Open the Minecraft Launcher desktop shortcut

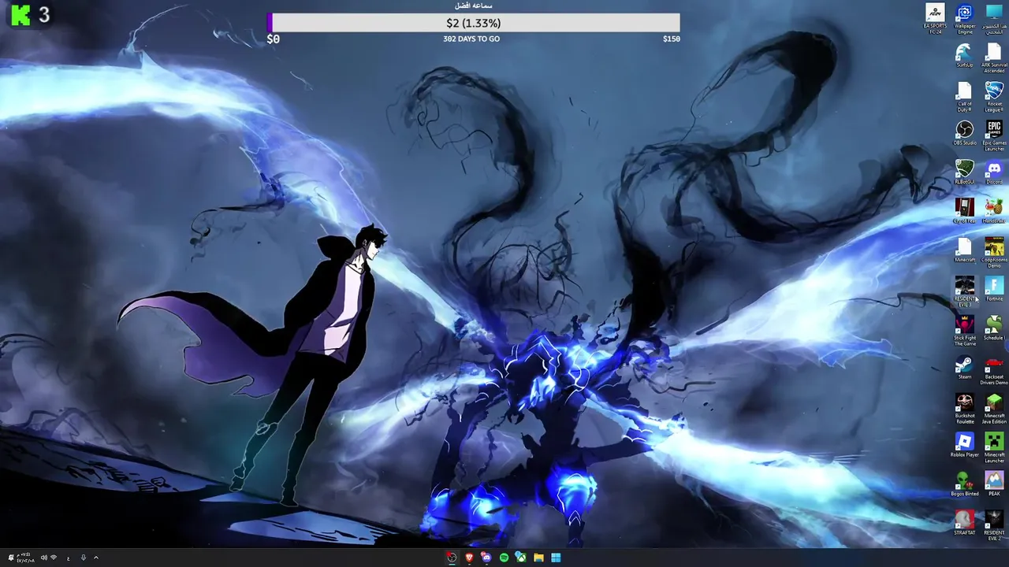[x=994, y=447]
